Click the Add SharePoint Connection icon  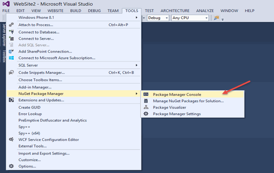11,51
